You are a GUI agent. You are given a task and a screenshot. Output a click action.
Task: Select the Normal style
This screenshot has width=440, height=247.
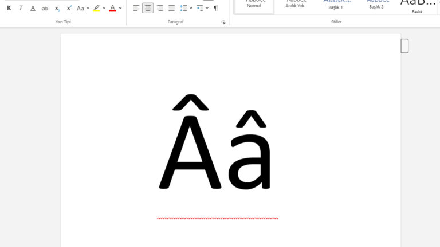pos(254,5)
